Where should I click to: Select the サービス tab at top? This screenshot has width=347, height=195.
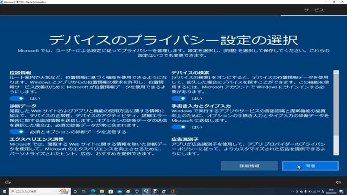click(314, 10)
